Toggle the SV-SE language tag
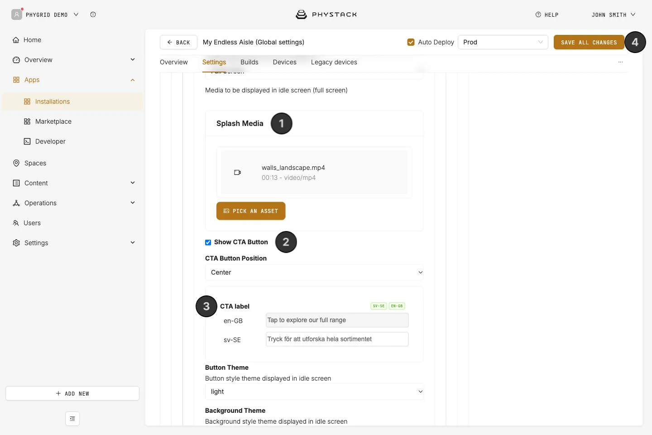This screenshot has width=652, height=435. tap(379, 306)
